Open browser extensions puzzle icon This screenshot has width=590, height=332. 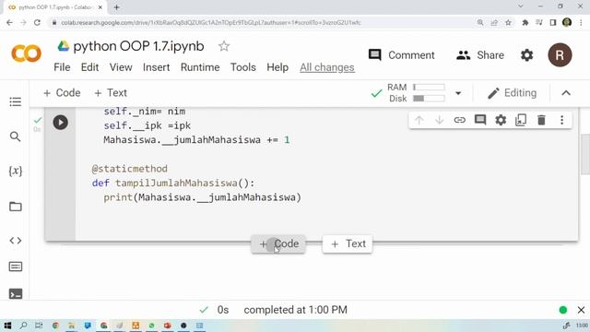coord(525,22)
